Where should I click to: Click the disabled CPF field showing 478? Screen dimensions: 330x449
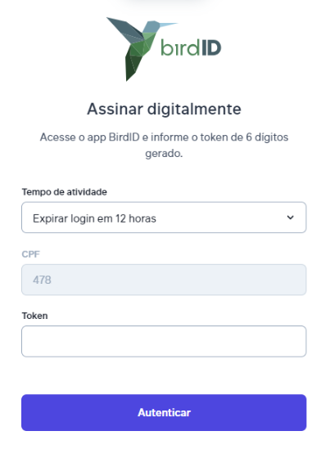(164, 280)
